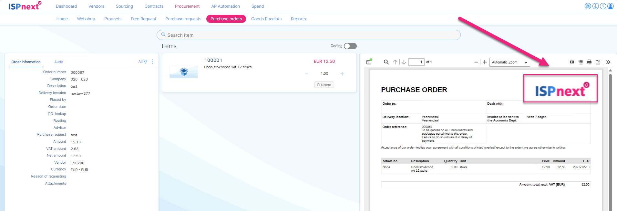Switch PDF viewer to presentation mode
Image resolution: width=617 pixels, height=211 pixels.
click(571, 62)
